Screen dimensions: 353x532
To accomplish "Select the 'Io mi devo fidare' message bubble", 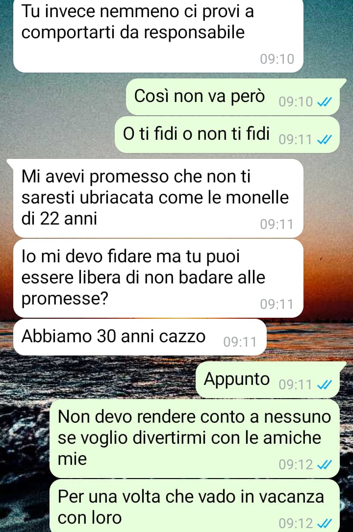I will pos(158,278).
